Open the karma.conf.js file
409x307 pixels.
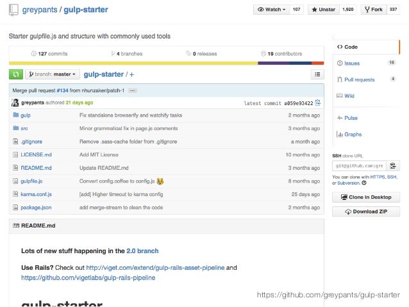[37, 194]
